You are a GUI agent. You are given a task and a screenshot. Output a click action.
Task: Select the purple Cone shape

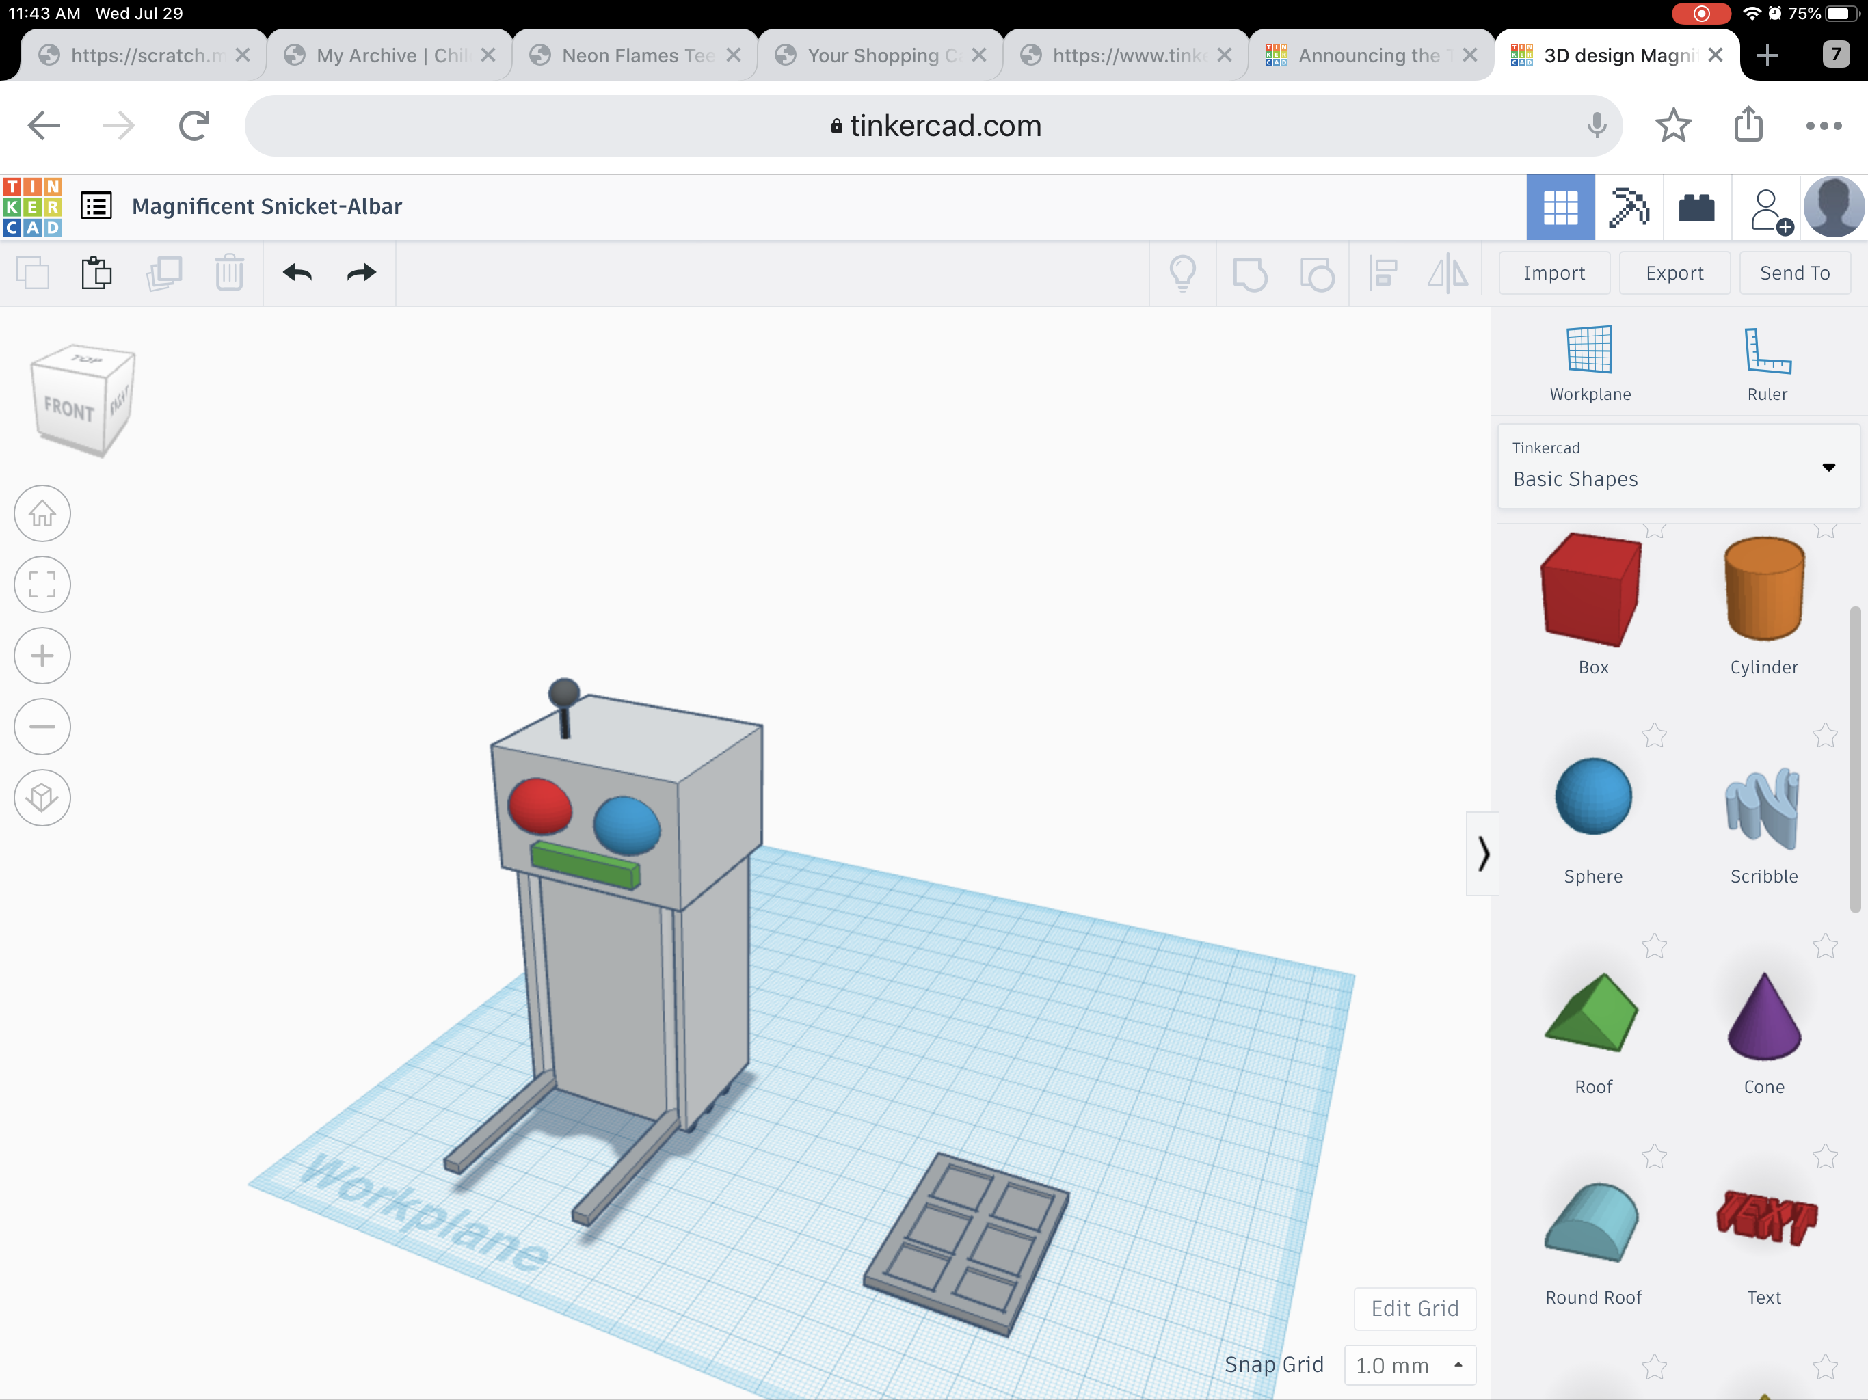pos(1763,1016)
